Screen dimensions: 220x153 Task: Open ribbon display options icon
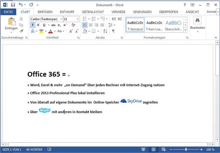pos(192,5)
